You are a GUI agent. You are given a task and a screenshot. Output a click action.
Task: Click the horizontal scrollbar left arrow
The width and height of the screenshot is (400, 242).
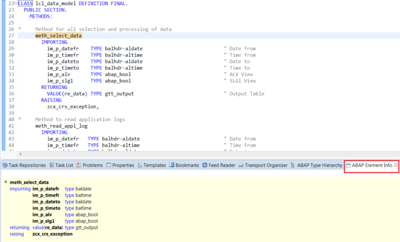[21, 154]
